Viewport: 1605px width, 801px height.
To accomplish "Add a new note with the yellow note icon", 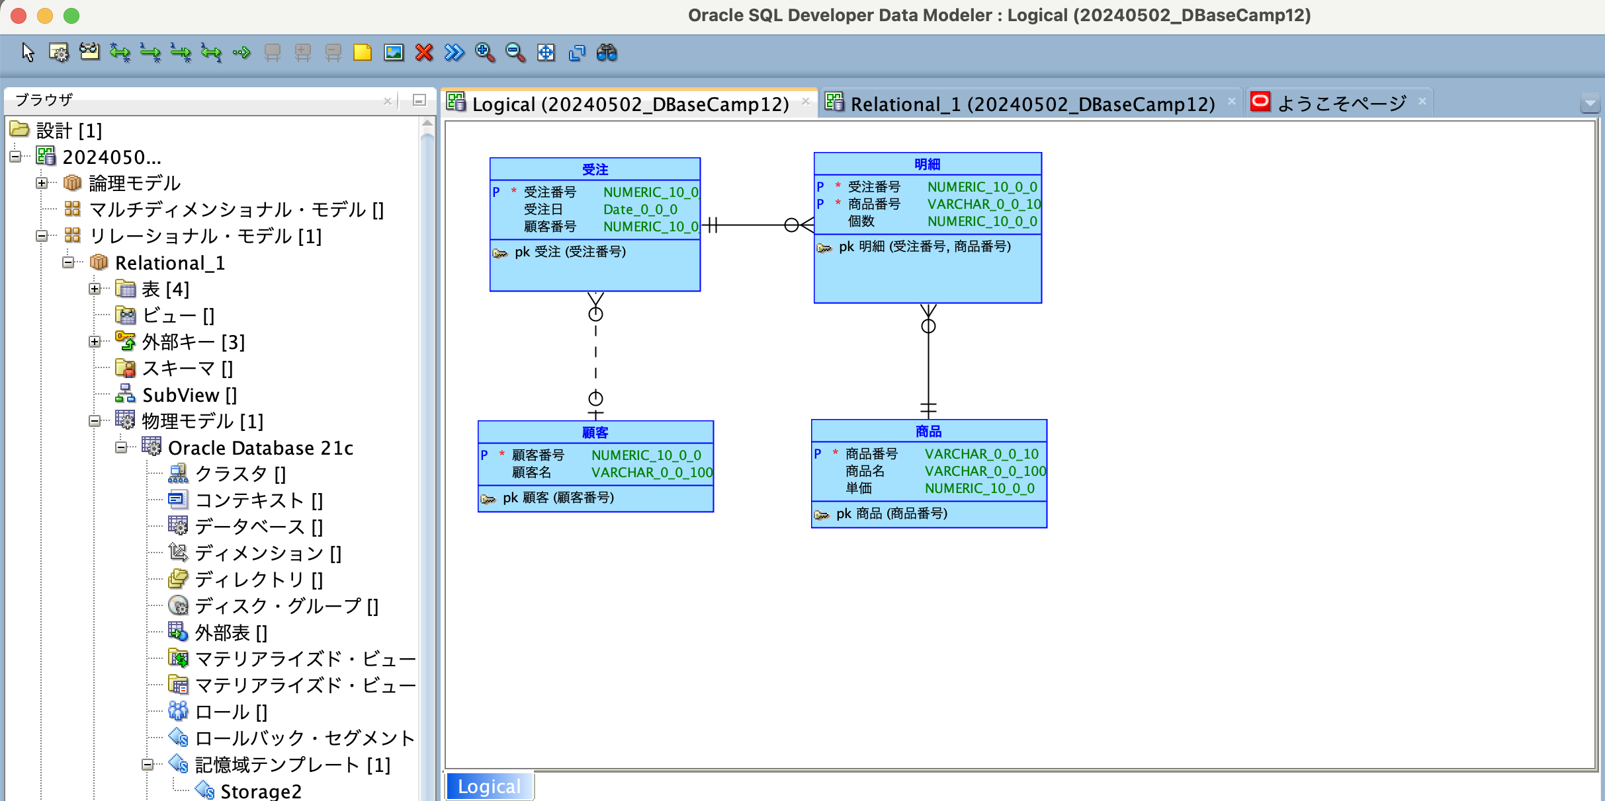I will 362,53.
